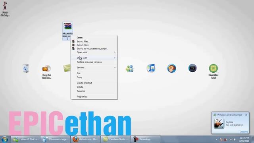The width and height of the screenshot is (254, 143).
Task: Choose Extract files... in the context menu
Action: 94,41
